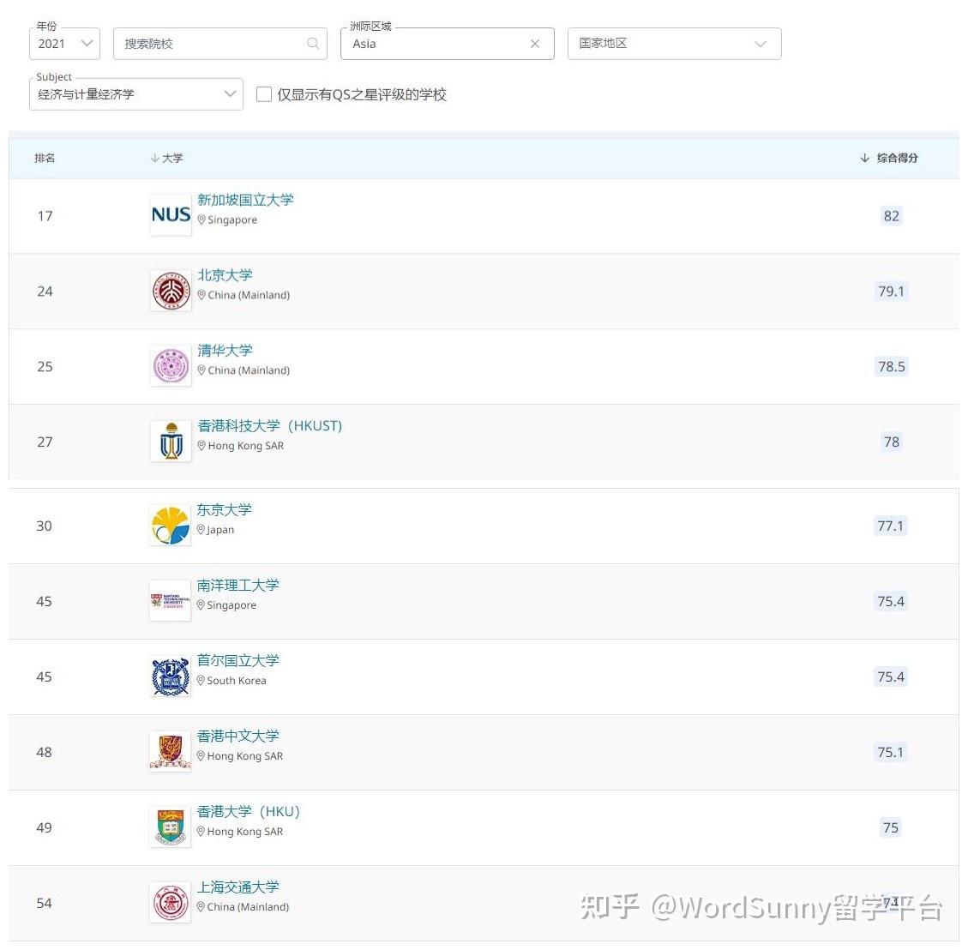Open the 新加坡国立大学 link
The width and height of the screenshot is (968, 950).
click(x=245, y=200)
